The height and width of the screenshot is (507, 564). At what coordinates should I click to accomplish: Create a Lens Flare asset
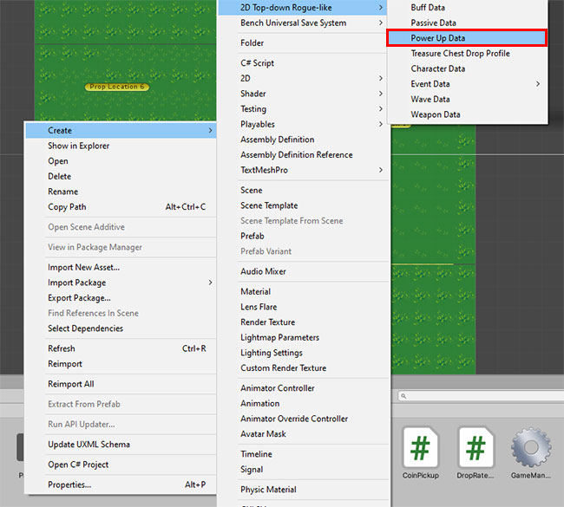303,307
